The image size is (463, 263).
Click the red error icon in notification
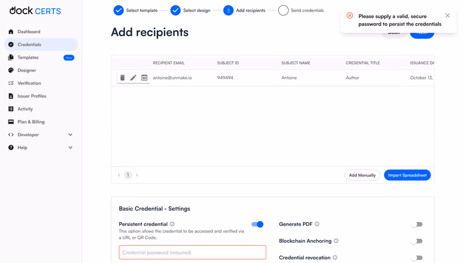point(349,16)
